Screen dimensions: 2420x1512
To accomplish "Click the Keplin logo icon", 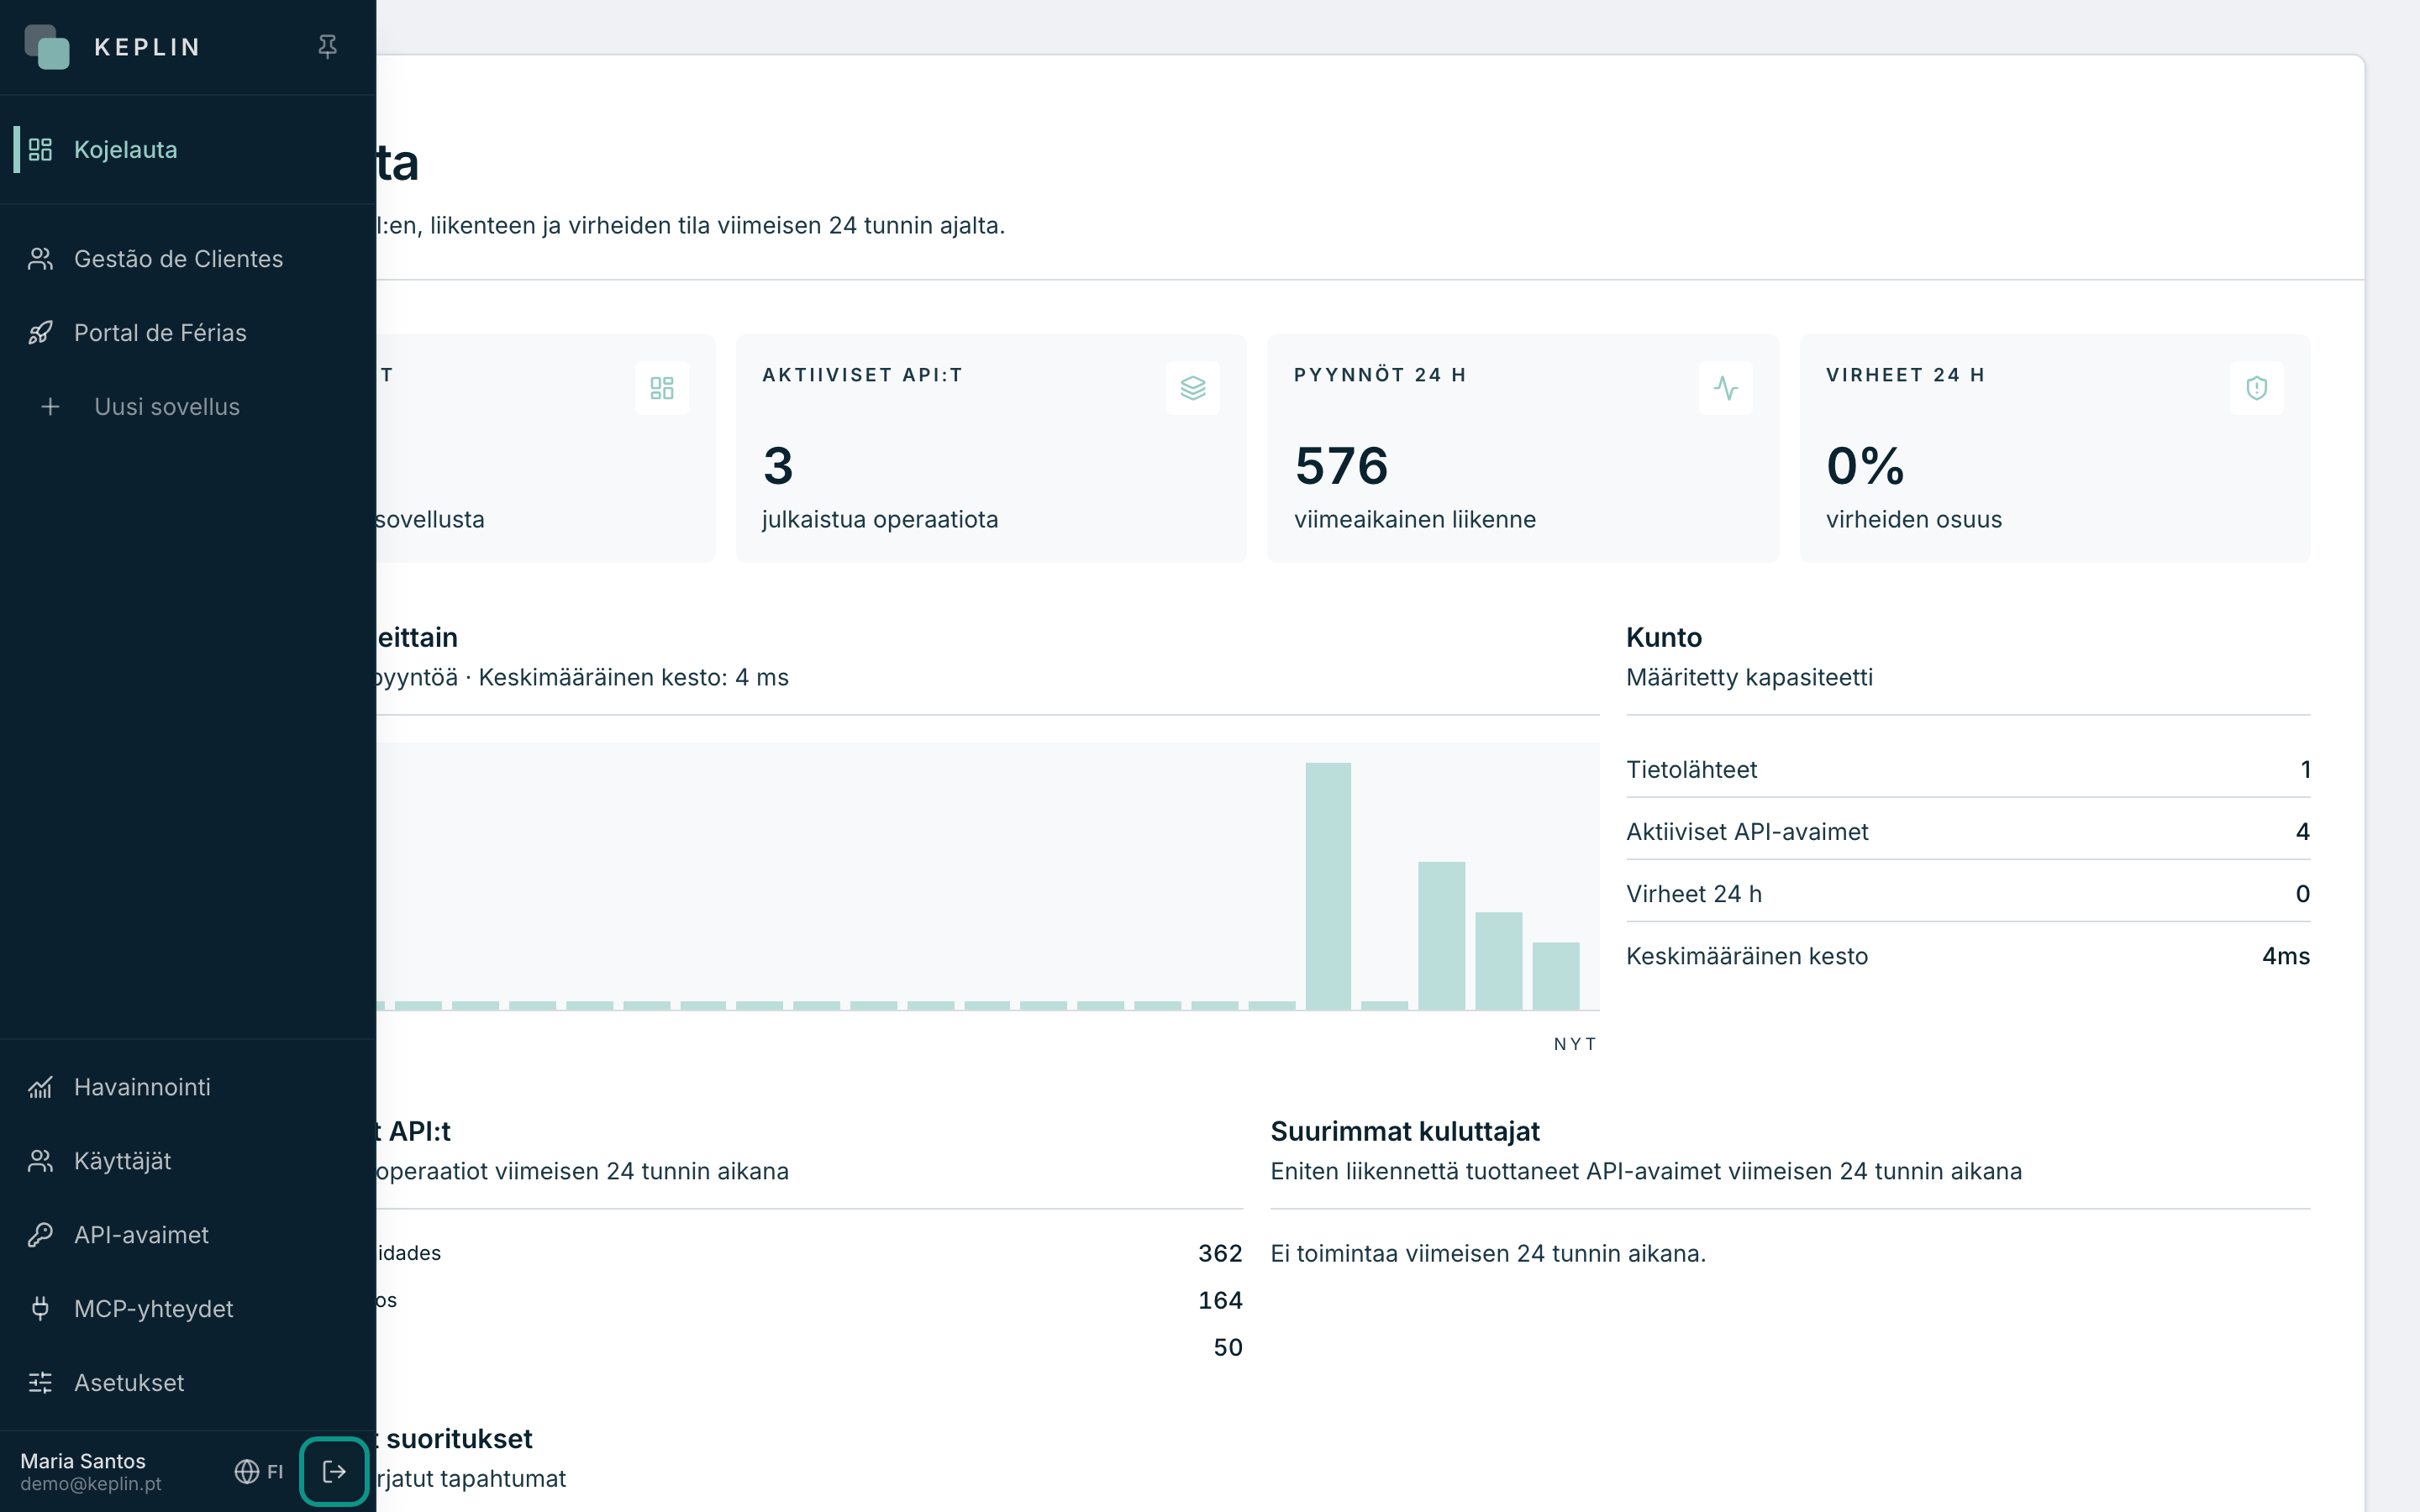I will [x=47, y=47].
